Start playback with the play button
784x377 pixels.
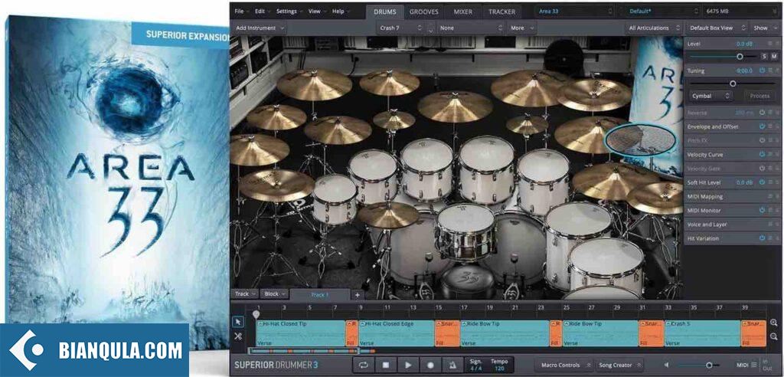tap(408, 365)
